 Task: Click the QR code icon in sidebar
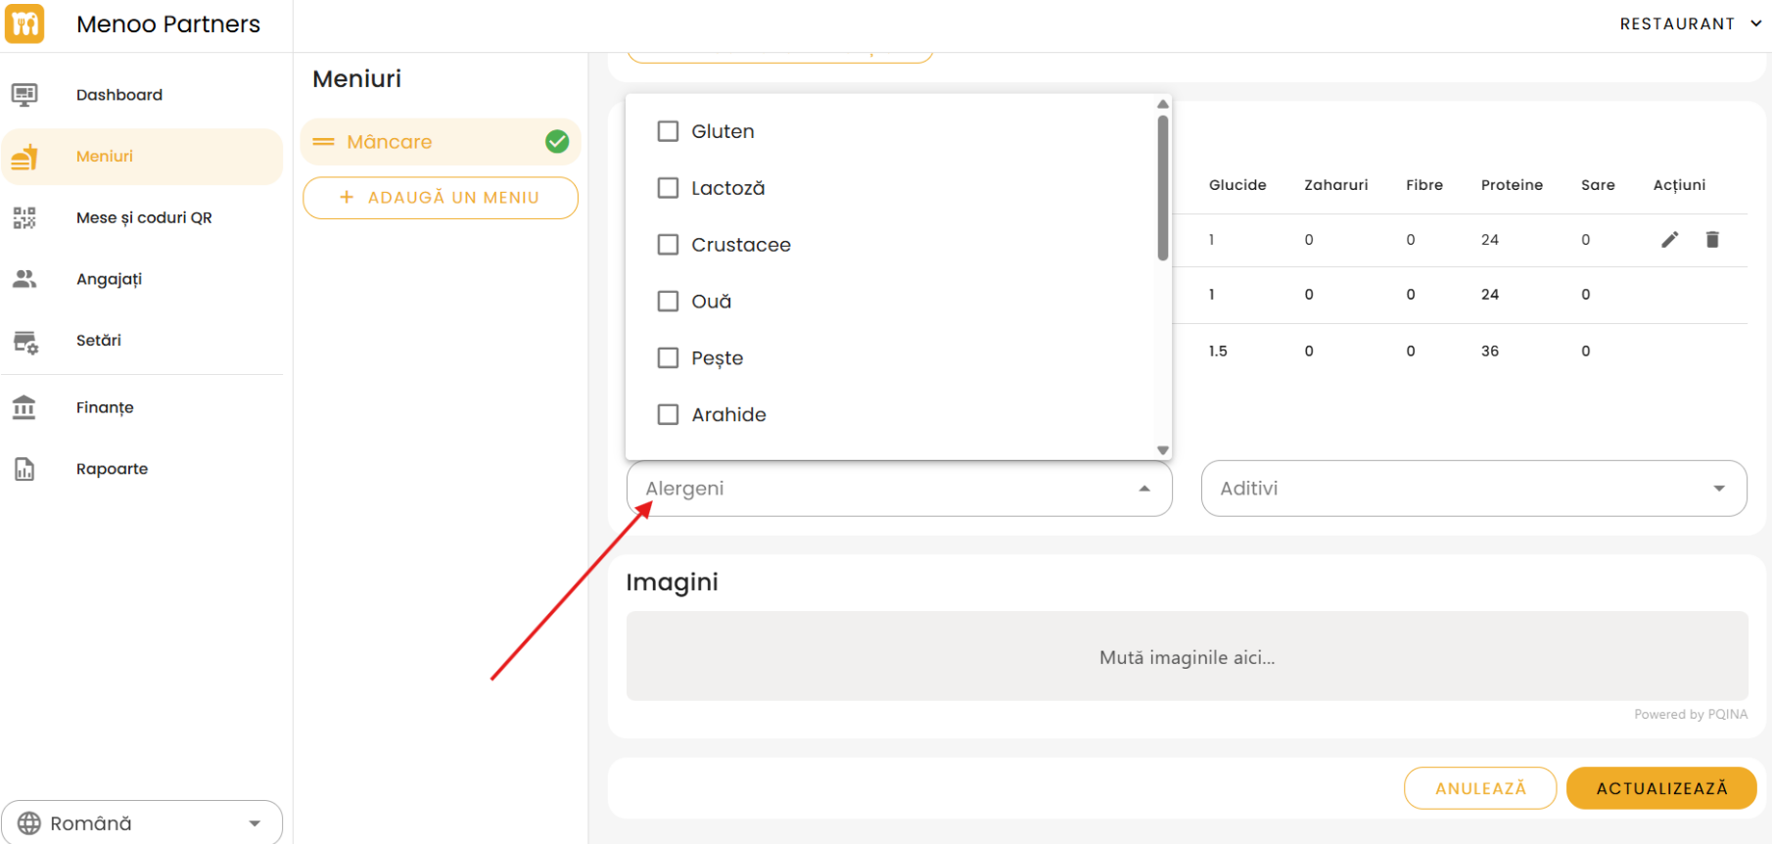click(x=24, y=217)
